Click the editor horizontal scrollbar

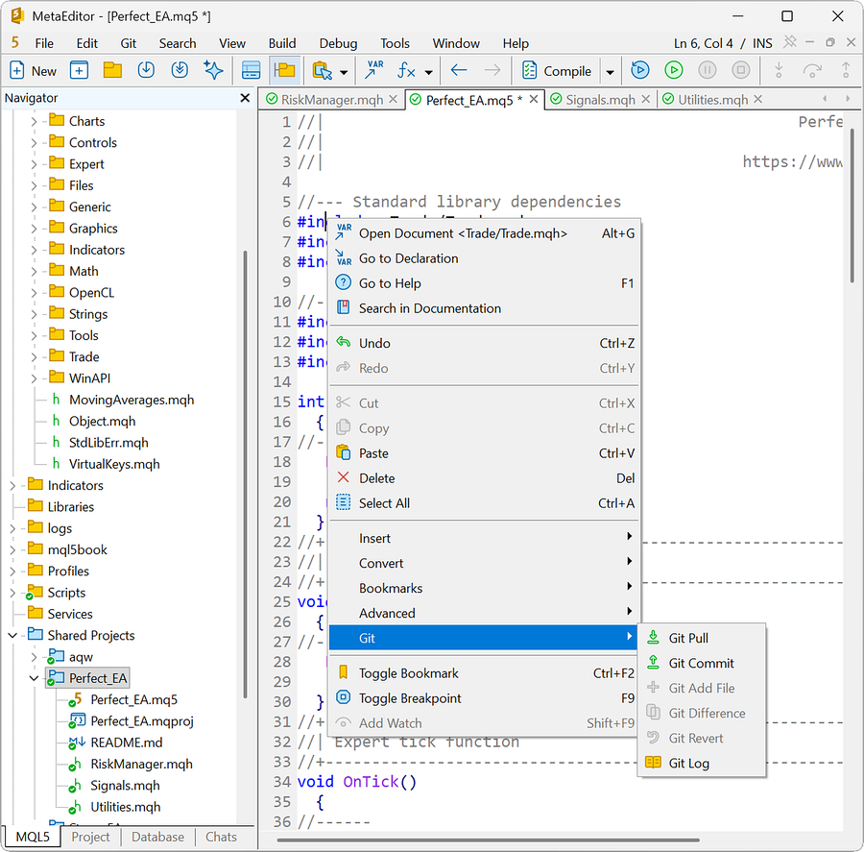tap(488, 840)
